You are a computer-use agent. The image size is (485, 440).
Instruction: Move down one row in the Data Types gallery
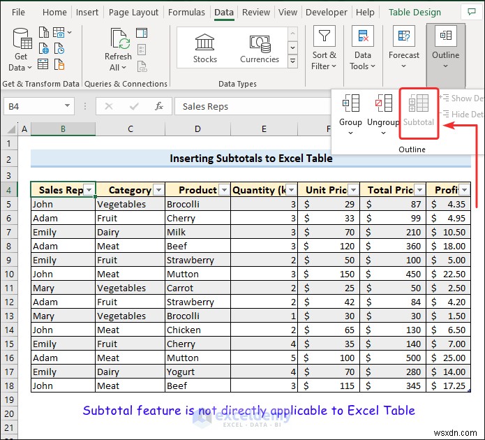(x=292, y=48)
